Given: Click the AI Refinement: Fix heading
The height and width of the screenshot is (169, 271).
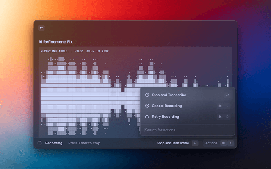Looking at the screenshot, I should (x=55, y=42).
